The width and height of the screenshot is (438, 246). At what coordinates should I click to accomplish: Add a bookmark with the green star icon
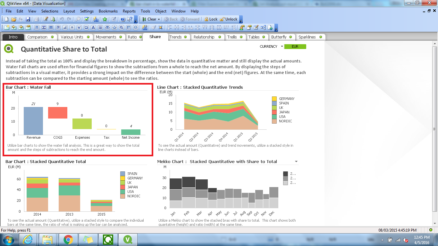click(105, 19)
